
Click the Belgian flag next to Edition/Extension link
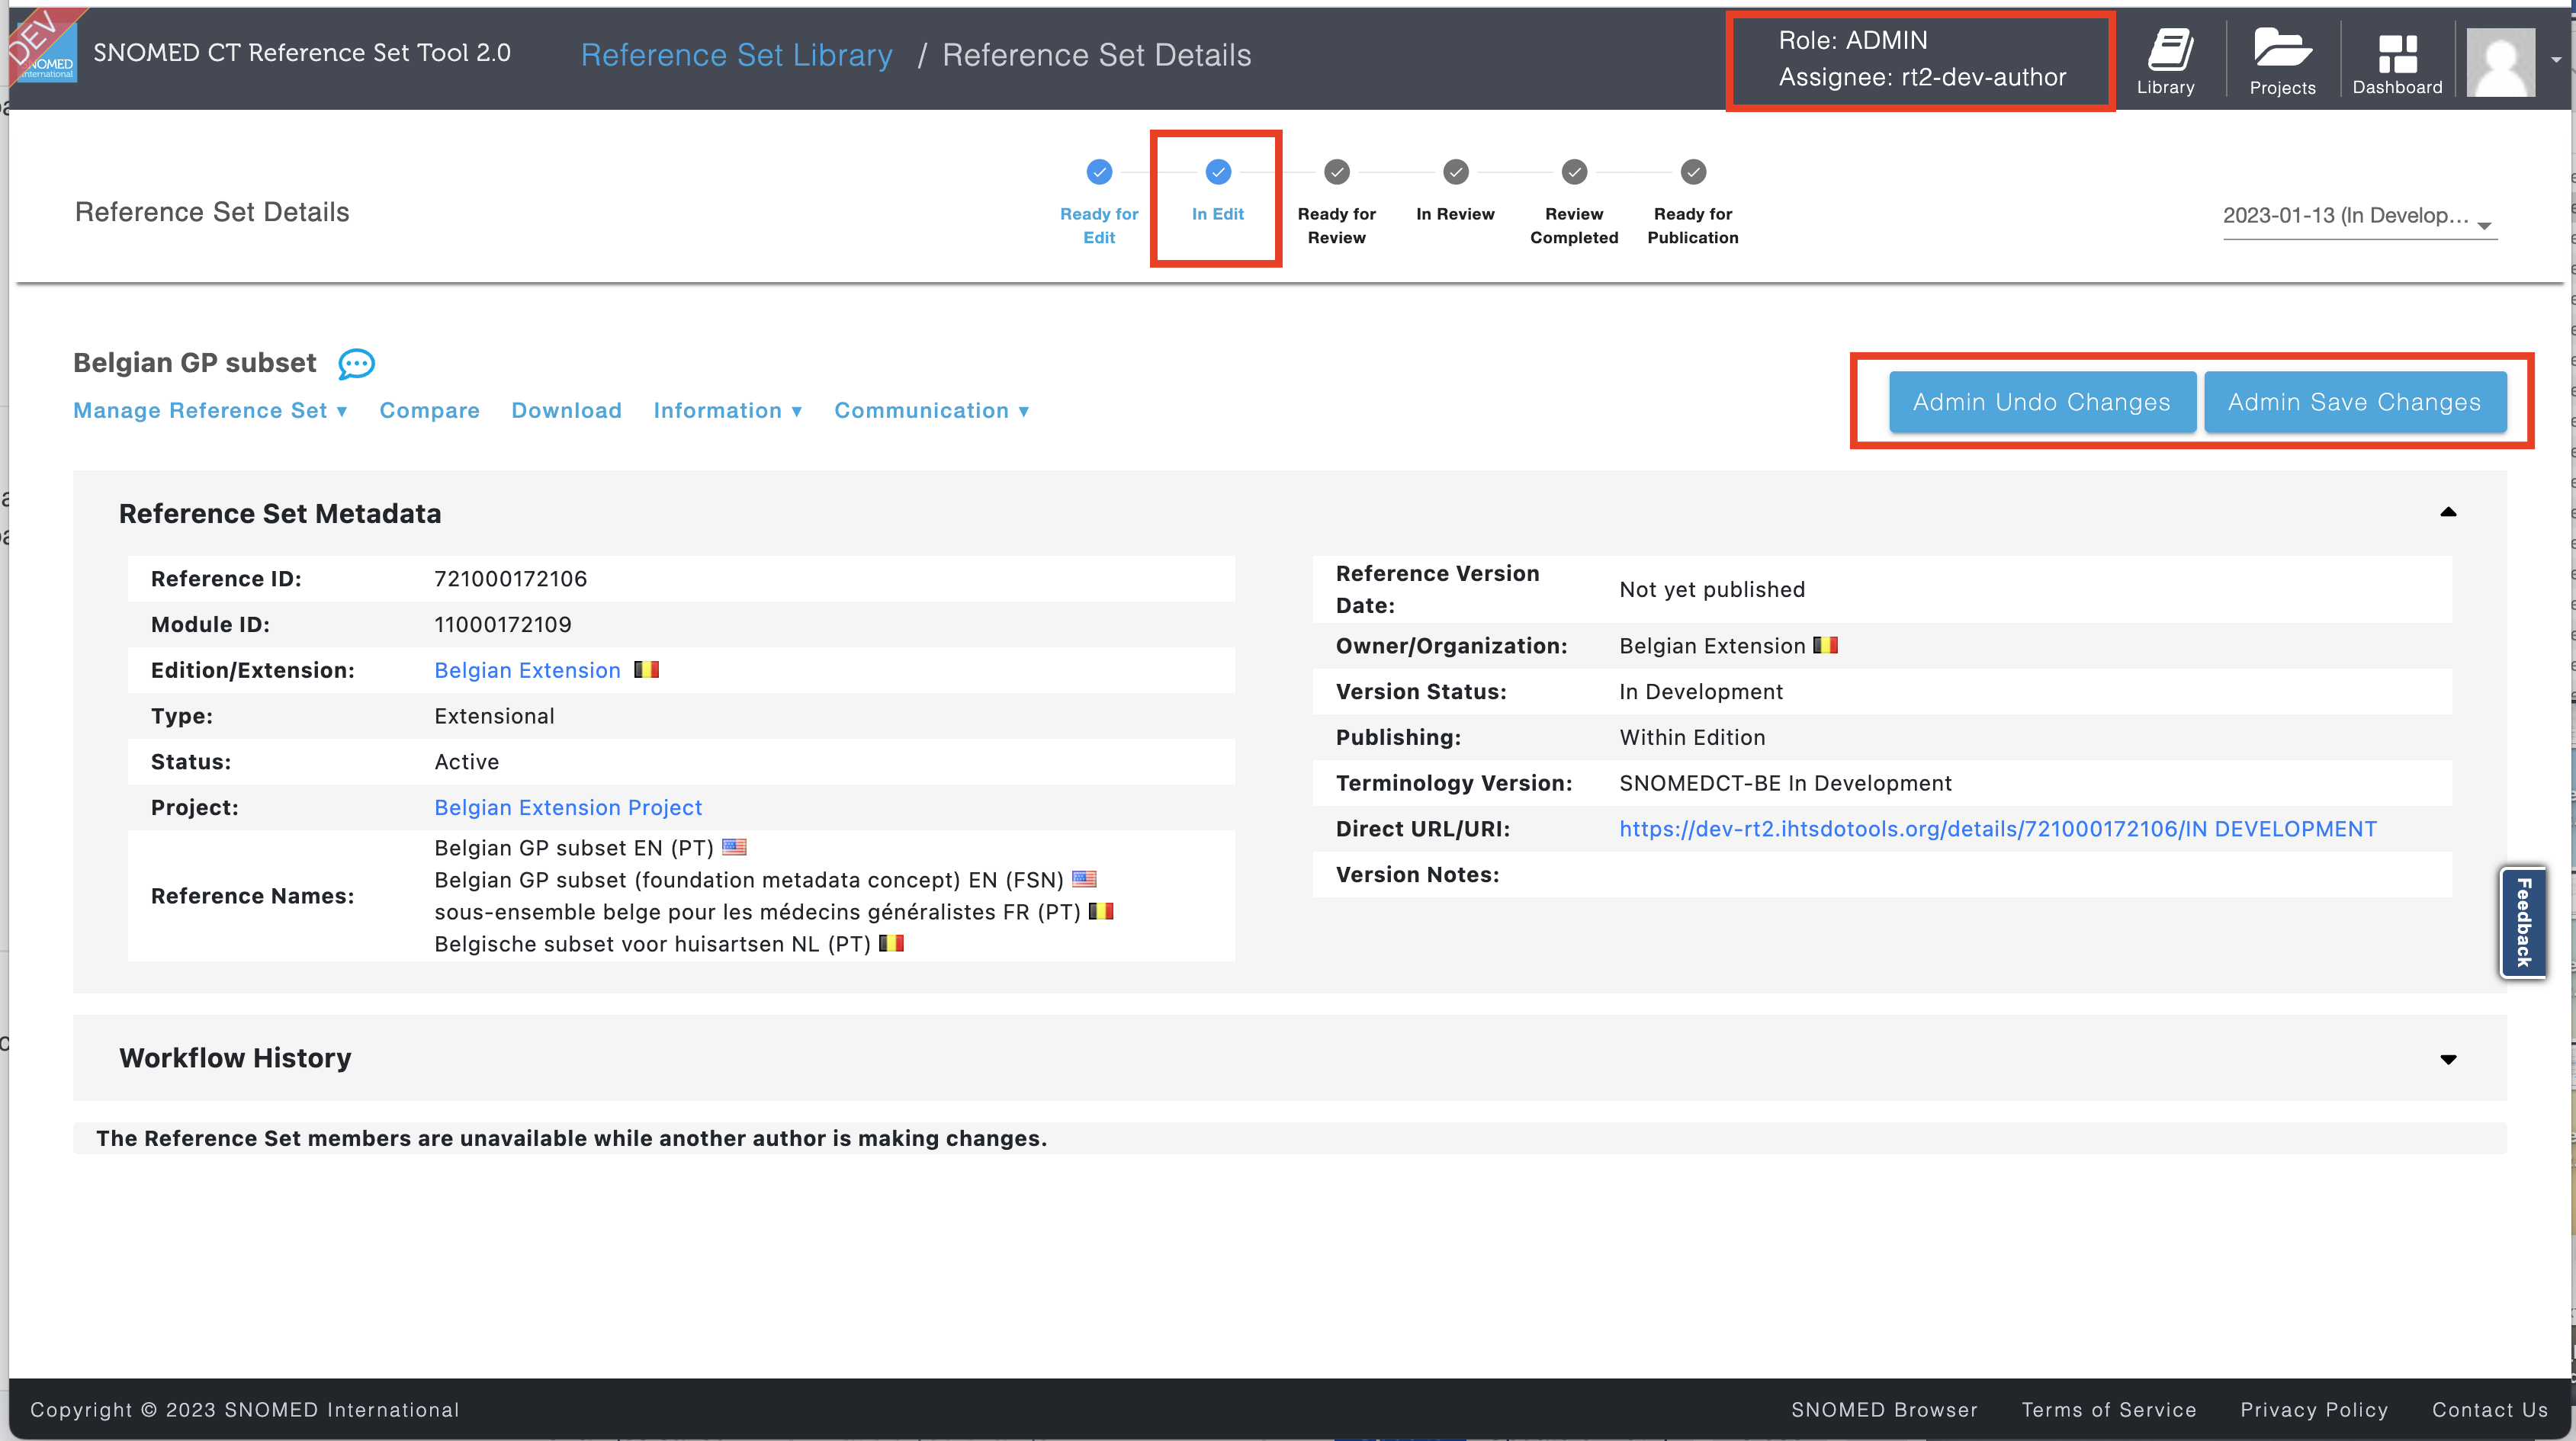click(x=646, y=669)
